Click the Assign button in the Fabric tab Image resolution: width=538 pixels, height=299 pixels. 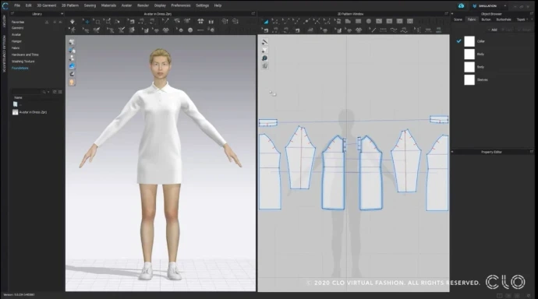point(525,30)
